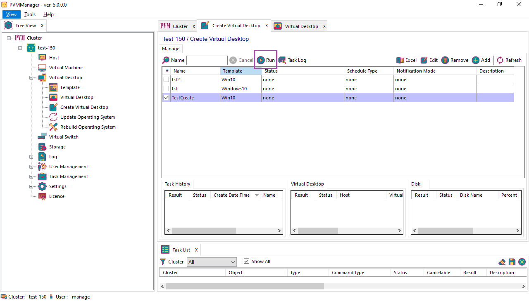Screen dimensions: 529x301
Task: Click the Edit toolbar button
Action: 429,60
